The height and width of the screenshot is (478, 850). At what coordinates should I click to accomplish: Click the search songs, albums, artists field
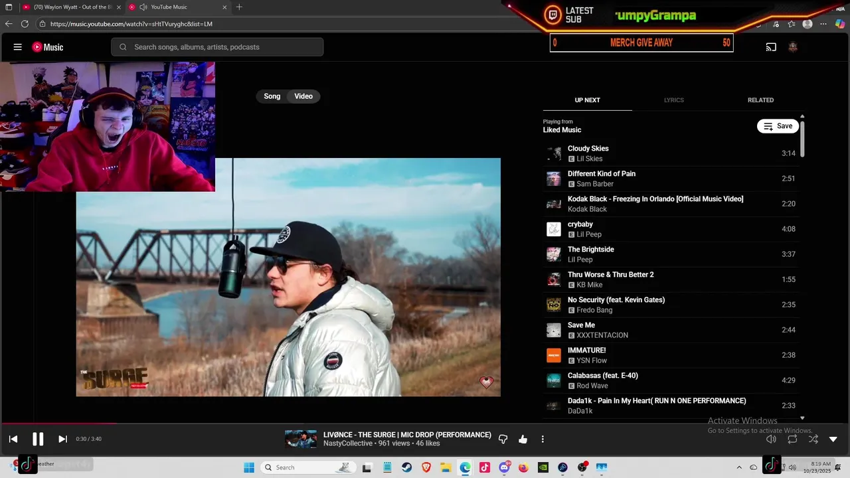pos(217,47)
